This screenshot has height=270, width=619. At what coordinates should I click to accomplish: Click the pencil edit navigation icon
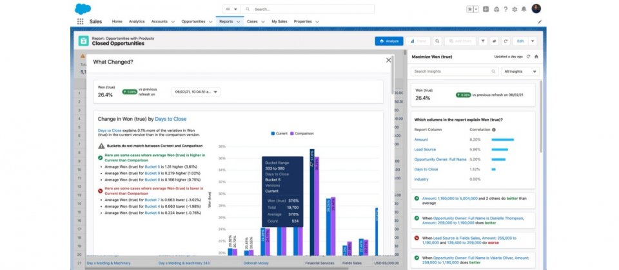540,22
